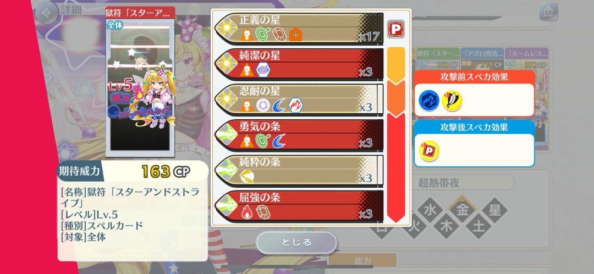594x274 pixels.
Task: Click the 攻撃後スペカ効果 header
Action: 474,127
